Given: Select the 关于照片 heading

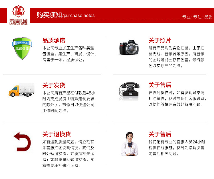Looking at the screenshot, I should pos(160,40).
